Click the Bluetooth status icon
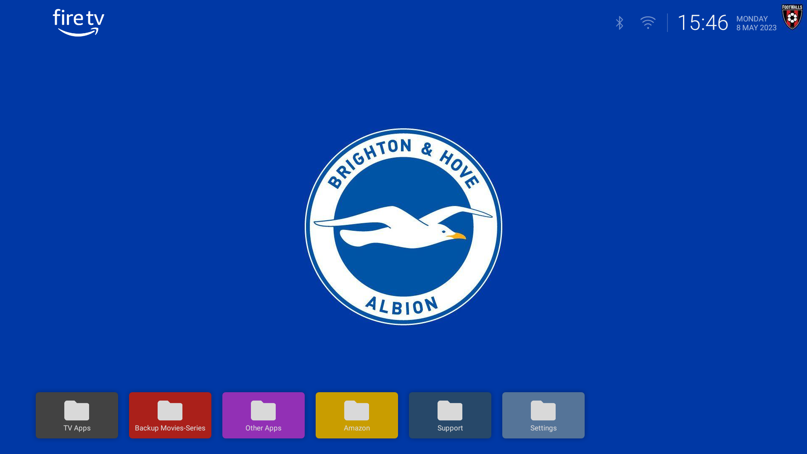The height and width of the screenshot is (454, 807). coord(620,23)
